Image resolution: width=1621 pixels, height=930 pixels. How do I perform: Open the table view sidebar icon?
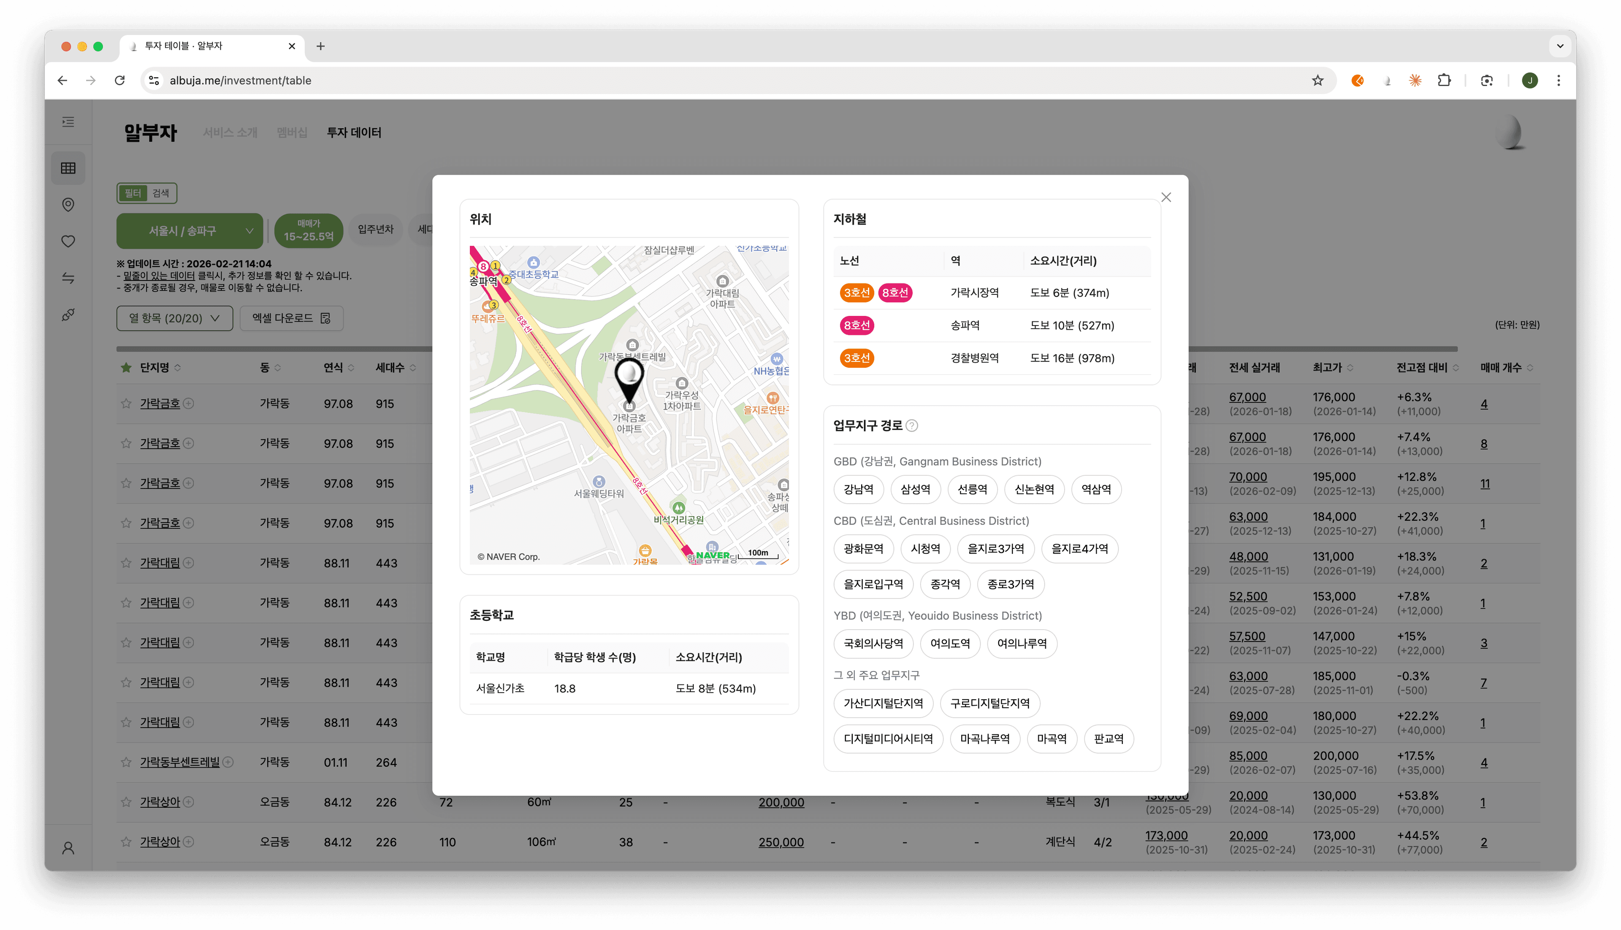[x=68, y=168]
